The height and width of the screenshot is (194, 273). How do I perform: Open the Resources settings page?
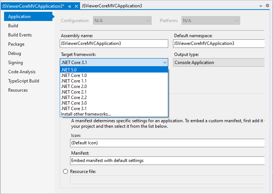[x=18, y=90]
